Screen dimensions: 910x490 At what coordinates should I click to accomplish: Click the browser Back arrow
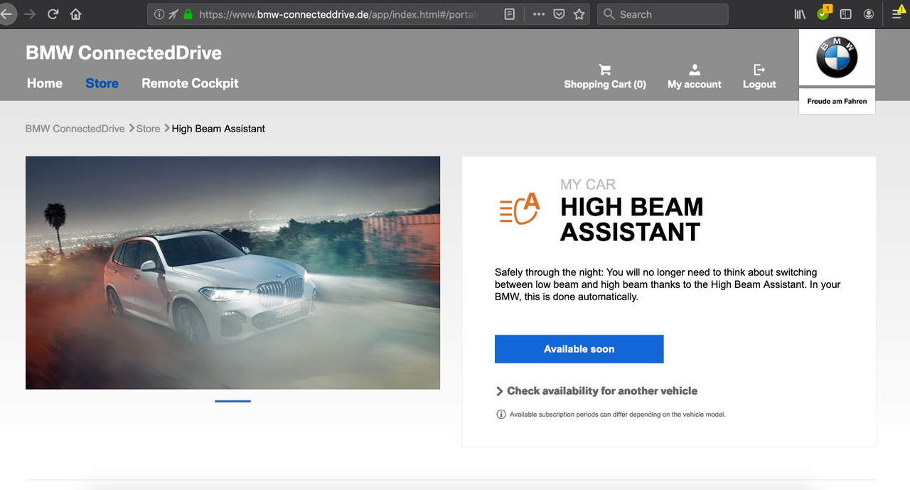(6, 14)
